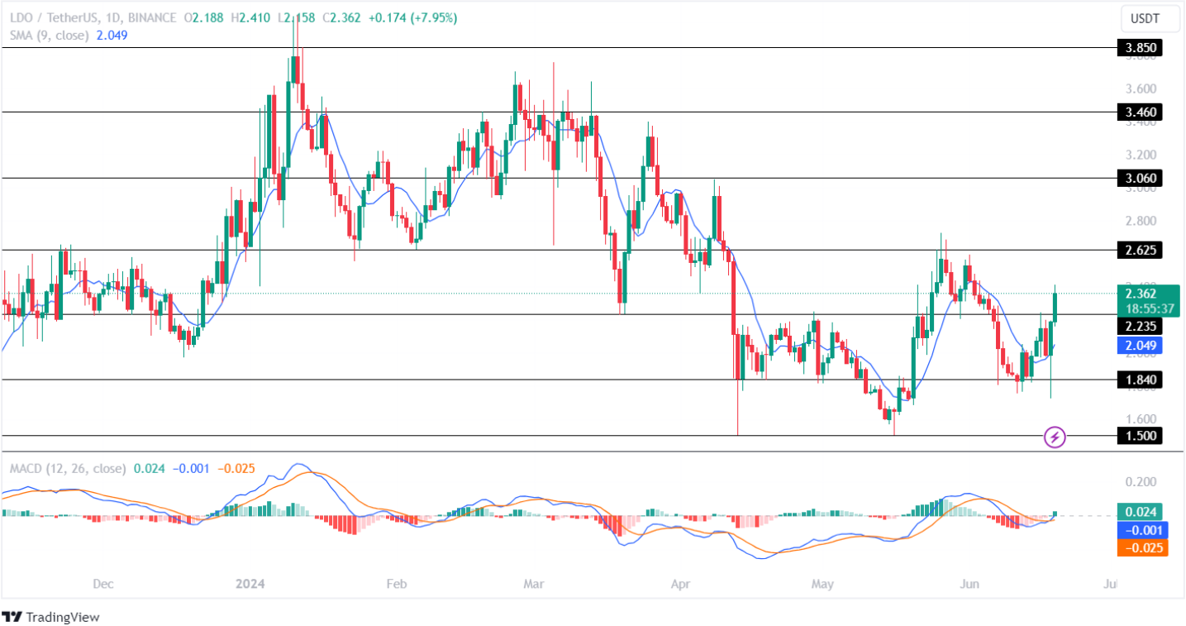This screenshot has width=1186, height=626.
Task: Click the Jun label on time axis
Action: click(x=971, y=584)
